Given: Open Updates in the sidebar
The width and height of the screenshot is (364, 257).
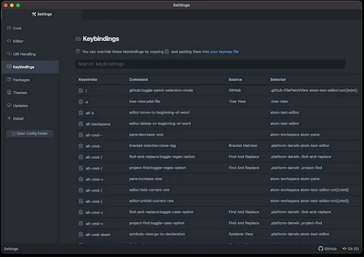Looking at the screenshot, I should (x=20, y=106).
